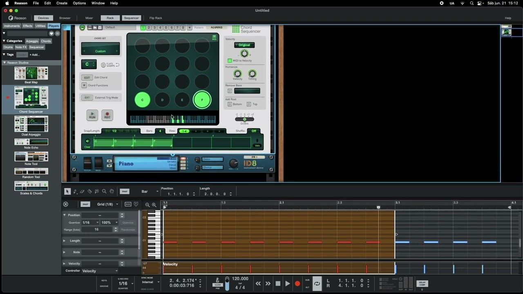Choose the eraser tool
The width and height of the screenshot is (523, 294).
pos(82,192)
